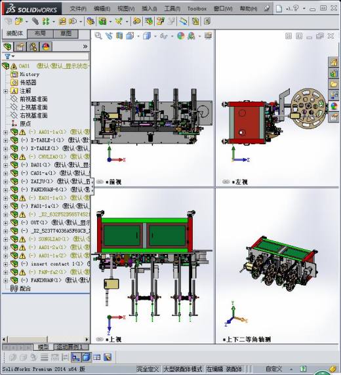This screenshot has height=375, width=341.
Task: Toggle the 3D drawing view icon in bottom toolbar
Action: pyautogui.click(x=76, y=357)
